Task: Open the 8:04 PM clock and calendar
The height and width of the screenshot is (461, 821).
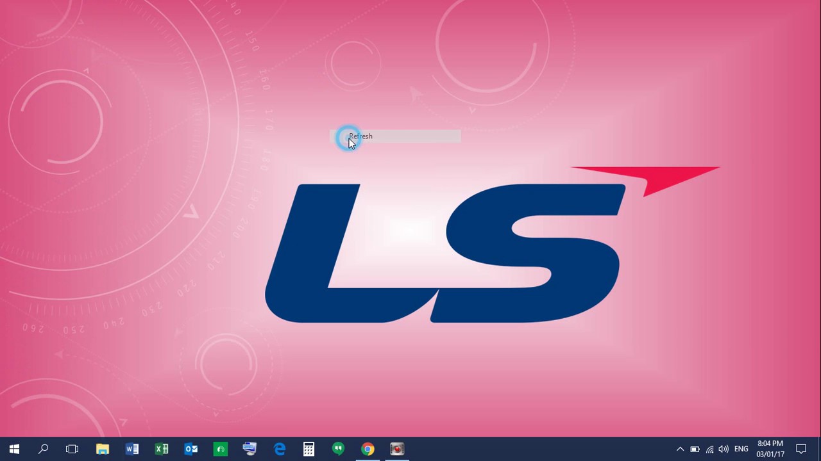Action: tap(770, 449)
